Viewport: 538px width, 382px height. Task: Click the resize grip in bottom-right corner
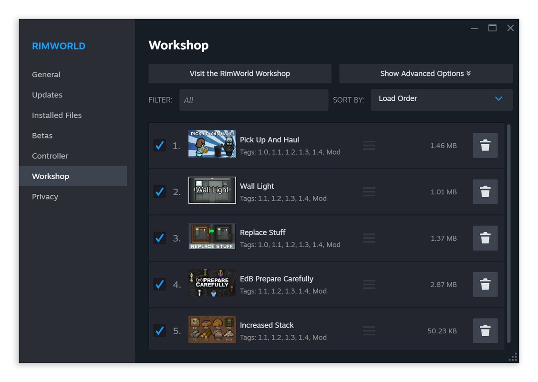click(x=513, y=357)
